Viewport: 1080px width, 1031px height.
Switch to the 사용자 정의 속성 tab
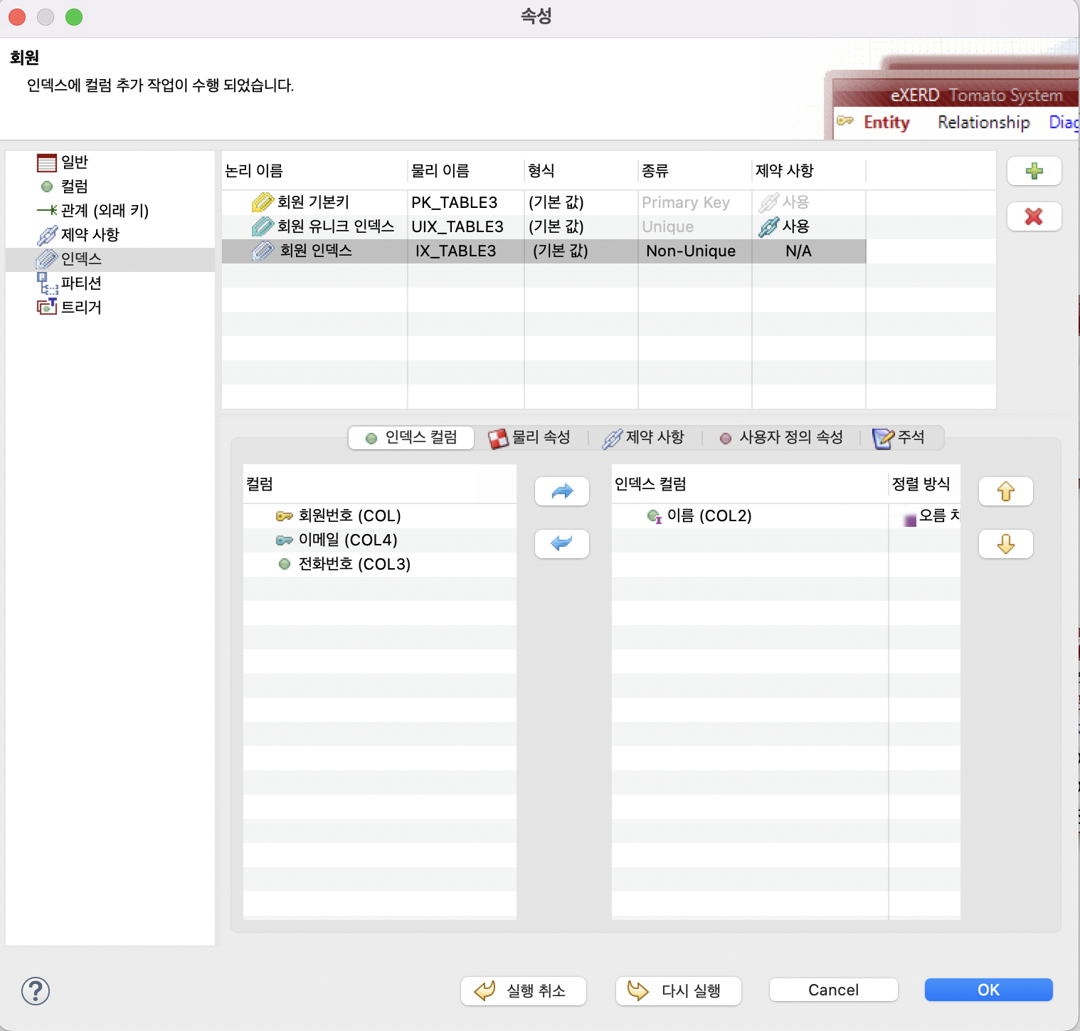click(x=781, y=437)
